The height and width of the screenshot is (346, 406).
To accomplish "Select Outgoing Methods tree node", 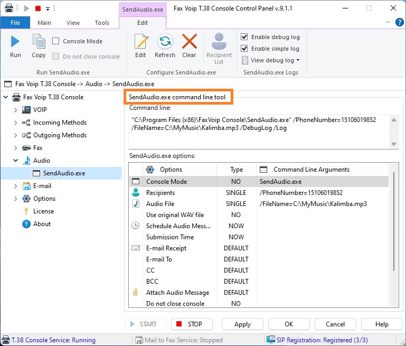I will [60, 135].
